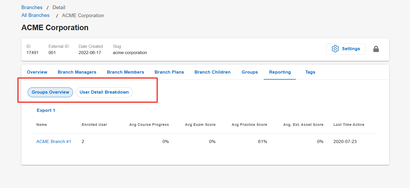Viewport: 410px width, 188px height.
Task: Open the ACME Branch #1 group
Action: tap(54, 141)
